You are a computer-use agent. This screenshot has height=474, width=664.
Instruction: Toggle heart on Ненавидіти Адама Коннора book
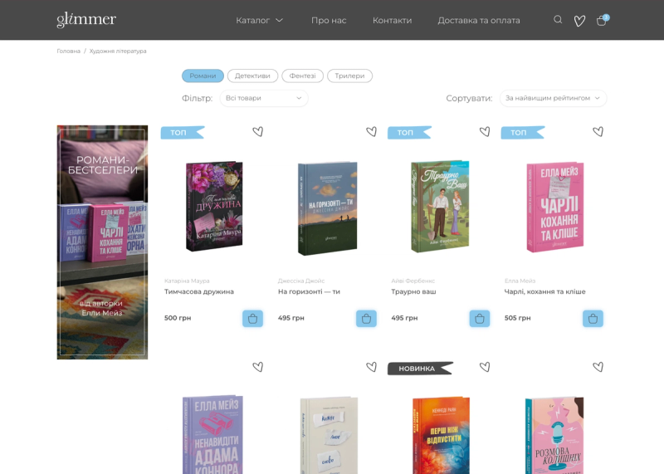[258, 367]
